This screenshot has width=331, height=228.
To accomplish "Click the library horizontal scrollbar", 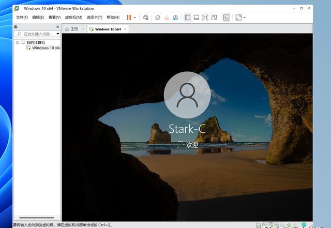I will pos(36,218).
